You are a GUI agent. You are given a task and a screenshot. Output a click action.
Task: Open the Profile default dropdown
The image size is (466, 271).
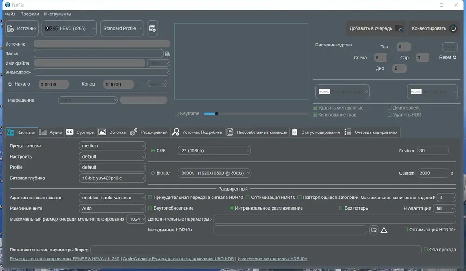(112, 167)
